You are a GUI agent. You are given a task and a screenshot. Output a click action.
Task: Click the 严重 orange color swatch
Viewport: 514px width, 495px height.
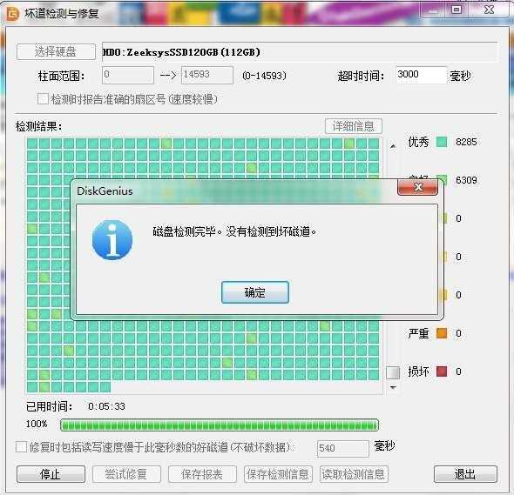[442, 333]
